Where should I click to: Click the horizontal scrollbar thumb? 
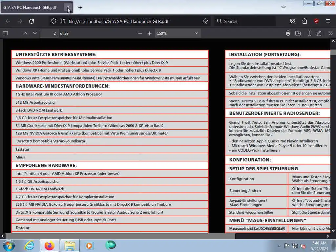click(120, 236)
